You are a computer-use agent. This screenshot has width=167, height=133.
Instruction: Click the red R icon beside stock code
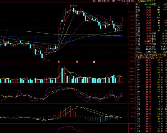click(138, 1)
